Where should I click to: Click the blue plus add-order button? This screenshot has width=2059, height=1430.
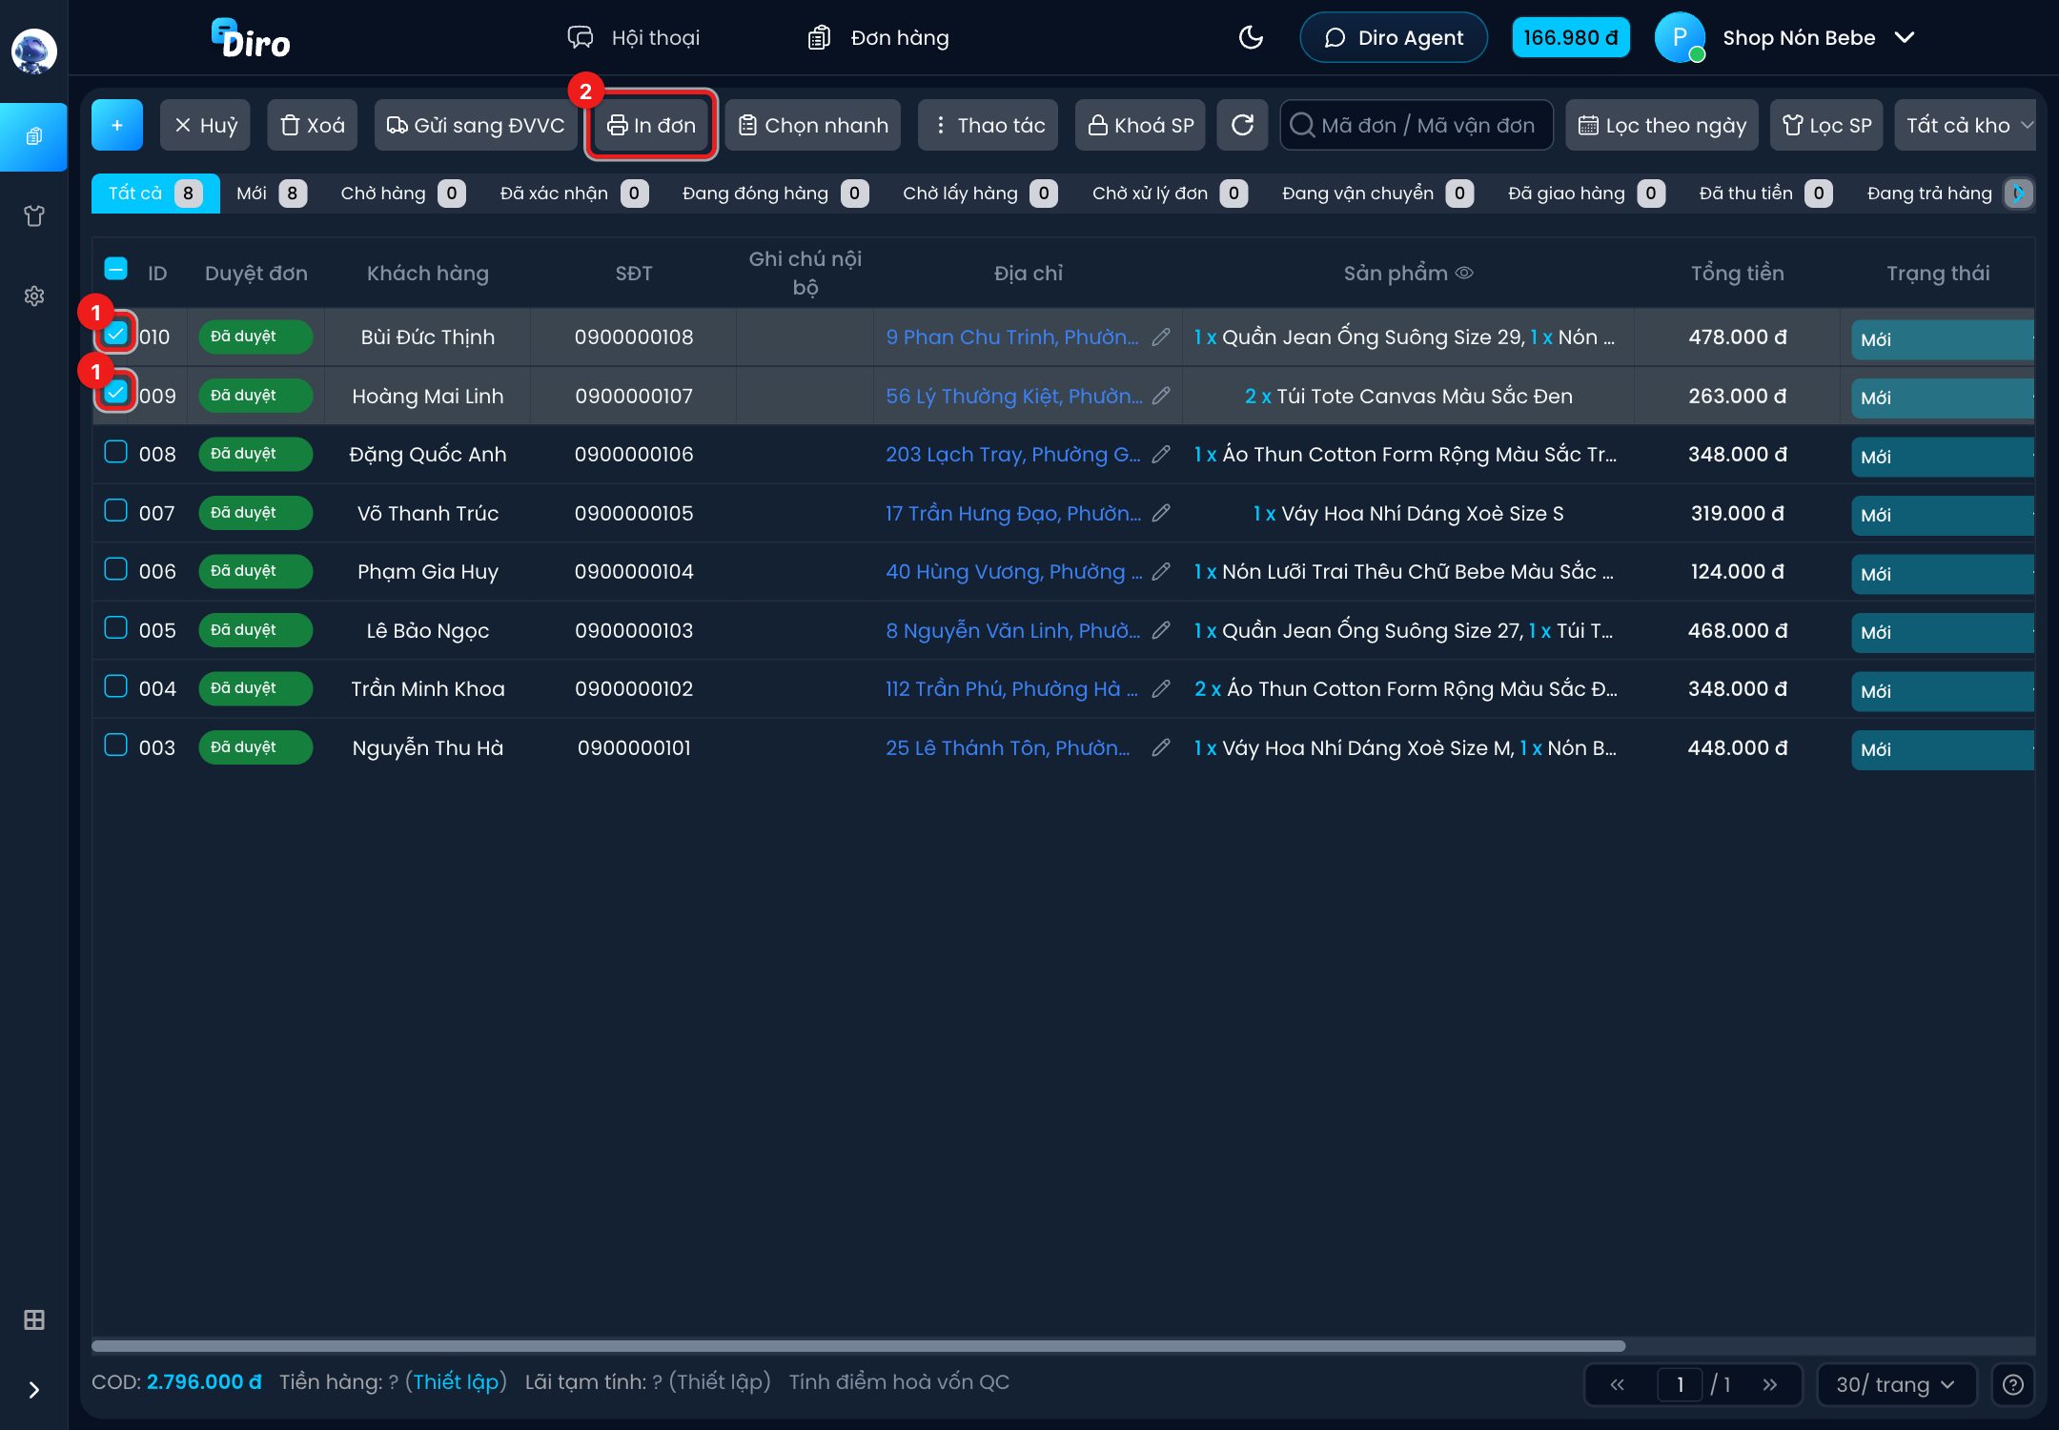tap(116, 125)
